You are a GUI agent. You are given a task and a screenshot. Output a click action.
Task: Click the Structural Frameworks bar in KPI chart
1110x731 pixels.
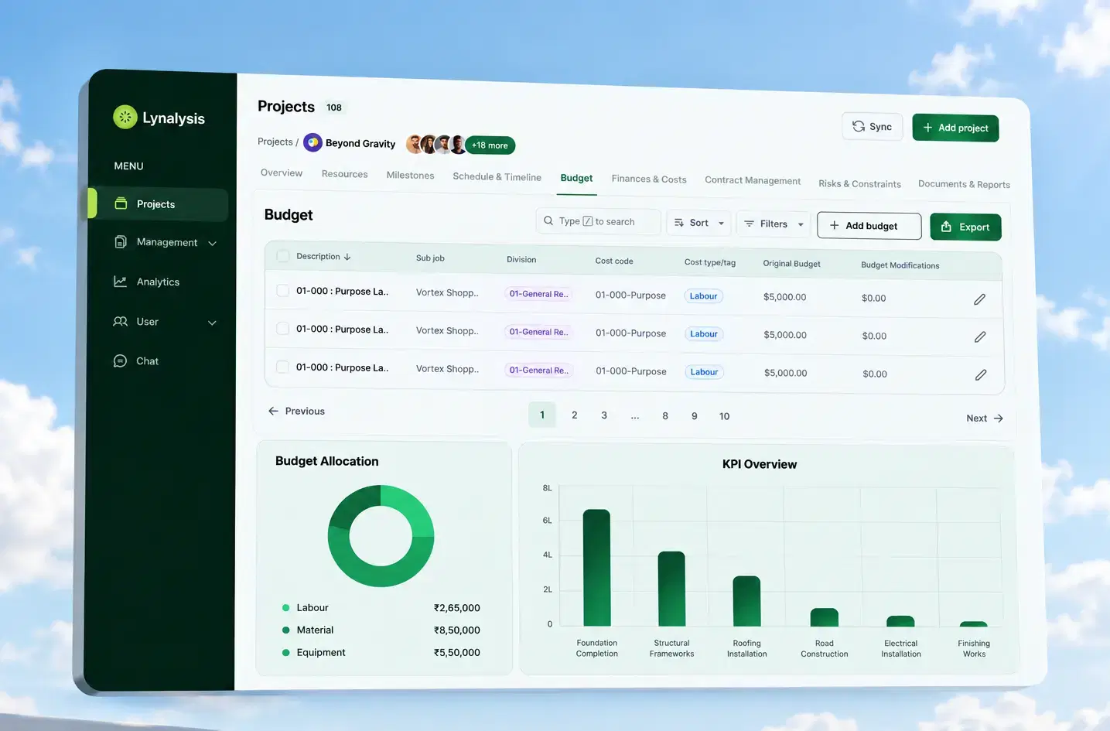pyautogui.click(x=671, y=588)
